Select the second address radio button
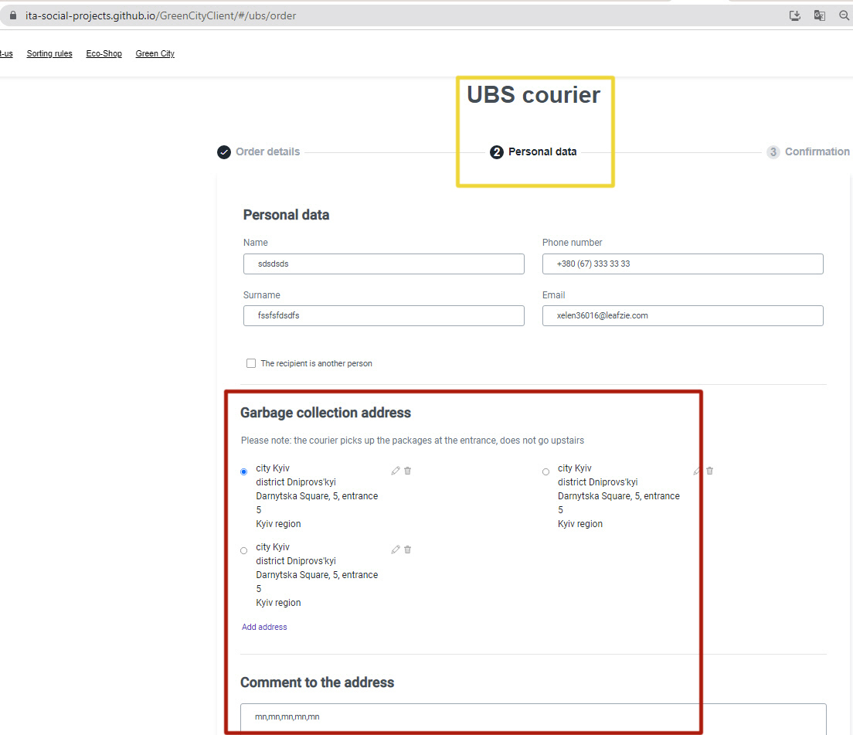853x735 pixels. (x=243, y=550)
